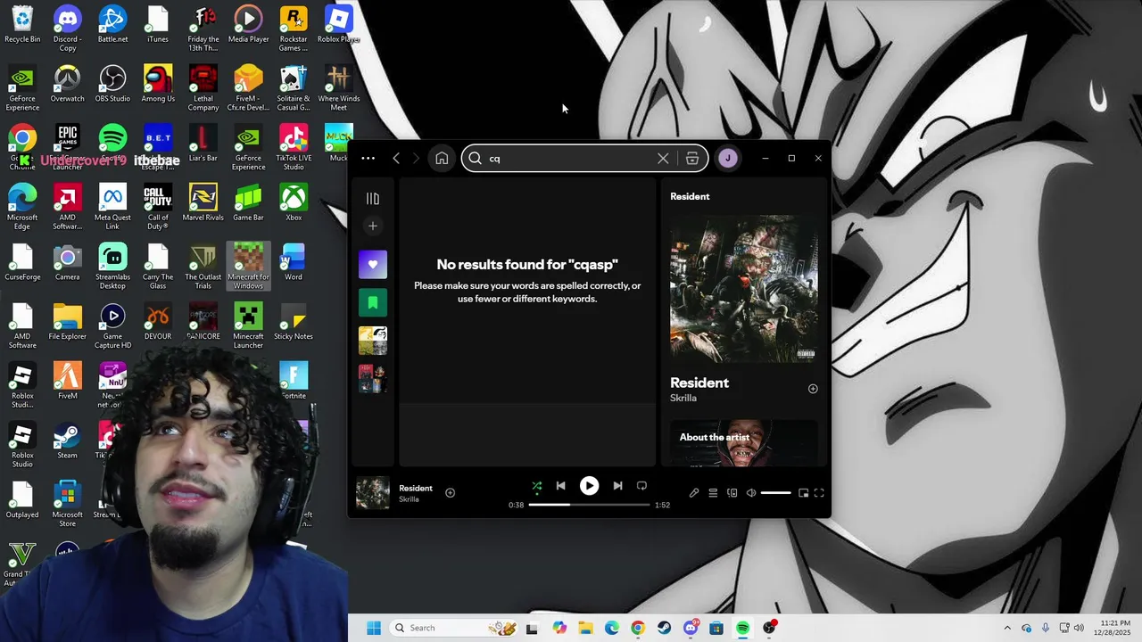Clear the Spotify search text
The width and height of the screenshot is (1142, 642).
point(663,159)
